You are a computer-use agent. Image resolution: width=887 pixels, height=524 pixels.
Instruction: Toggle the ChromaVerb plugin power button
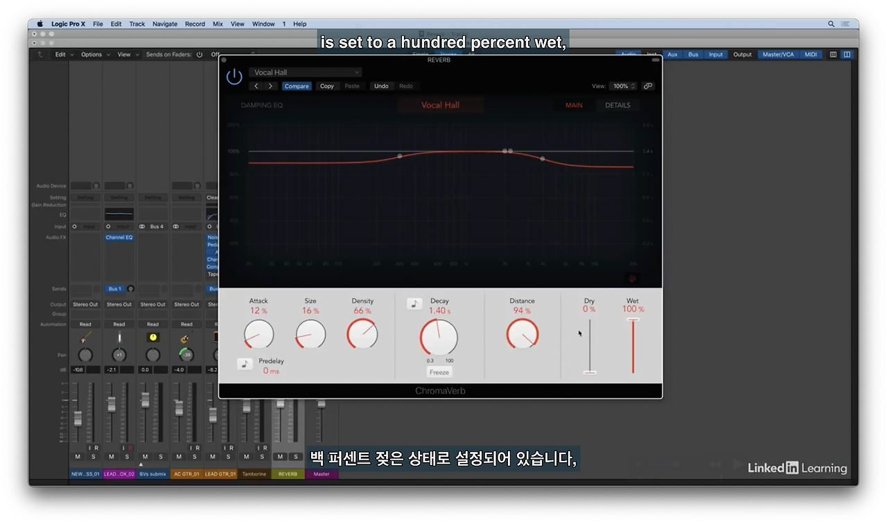coord(234,77)
